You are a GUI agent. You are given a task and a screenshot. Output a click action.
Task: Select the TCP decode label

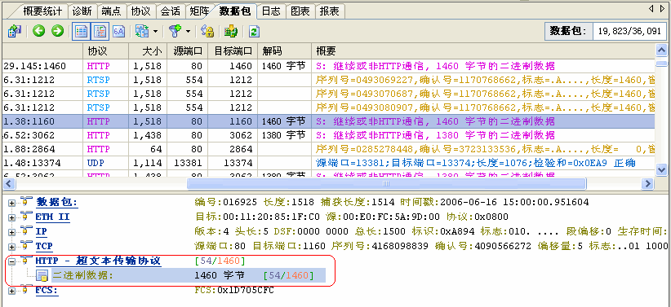pyautogui.click(x=44, y=247)
